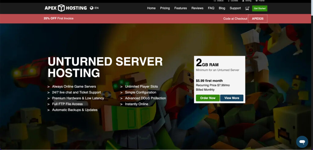
Task: Click the "Code at Checkout" text
Action: (x=235, y=19)
